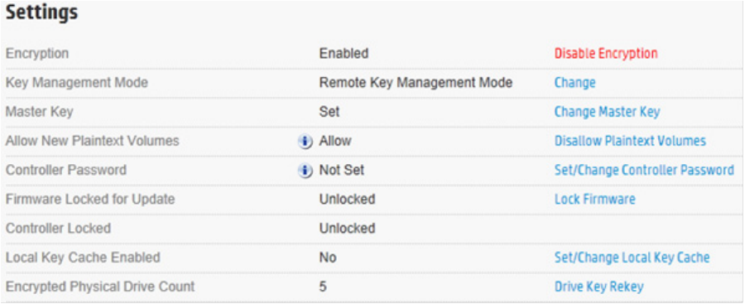Click Change Master Key link
Viewport: 745px width, 304px height.
click(x=607, y=112)
